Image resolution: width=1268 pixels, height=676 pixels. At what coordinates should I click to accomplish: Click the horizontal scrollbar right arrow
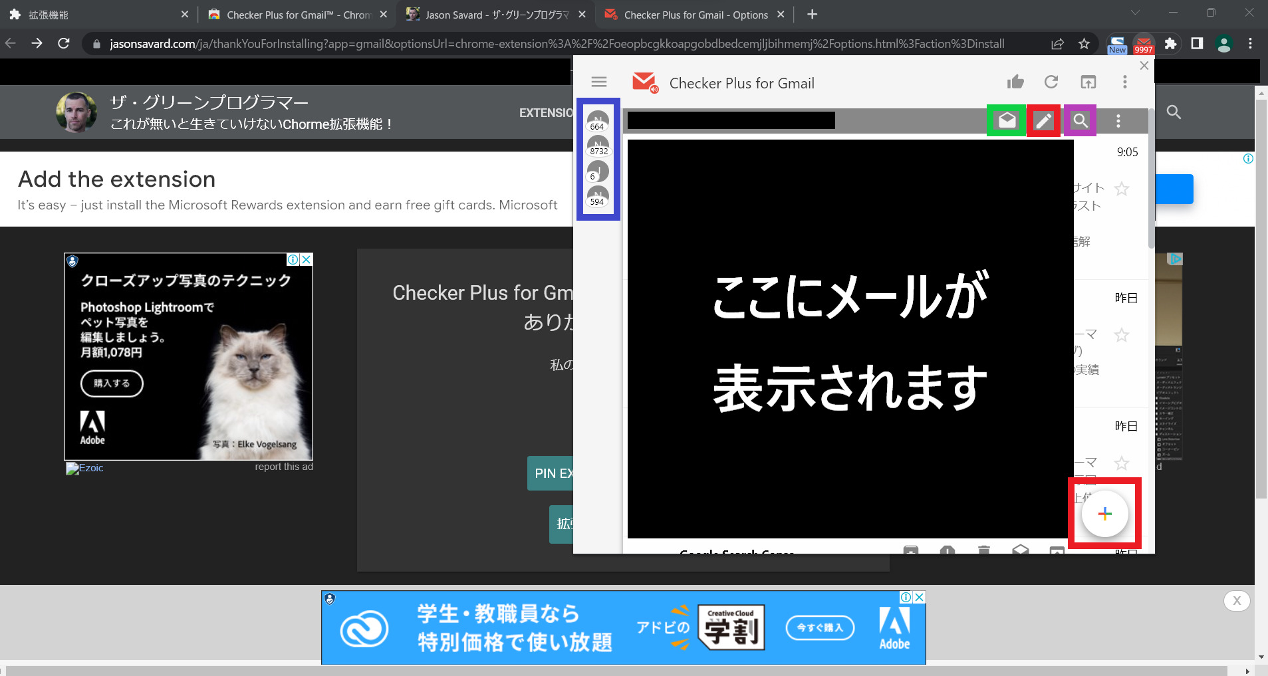click(x=1247, y=671)
